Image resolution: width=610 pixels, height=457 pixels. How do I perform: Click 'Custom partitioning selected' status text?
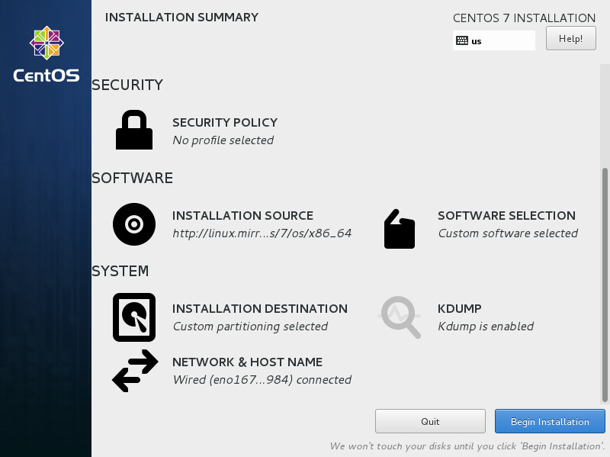(250, 327)
